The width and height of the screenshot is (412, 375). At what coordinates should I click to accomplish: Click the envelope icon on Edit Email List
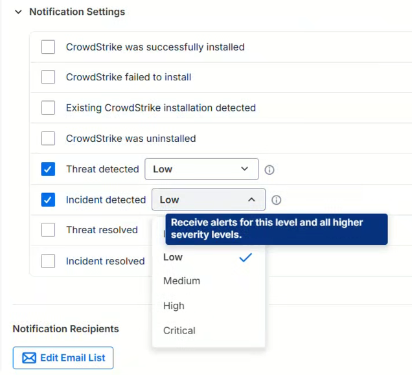pyautogui.click(x=29, y=358)
